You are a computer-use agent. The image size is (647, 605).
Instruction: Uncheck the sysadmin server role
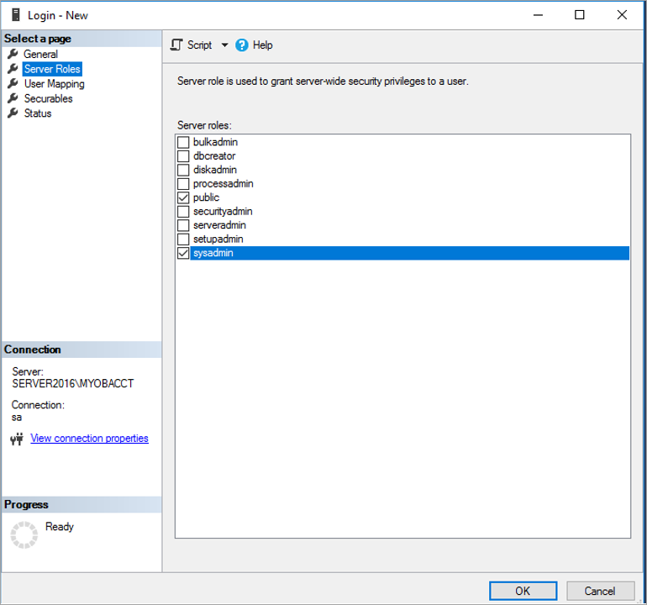coord(183,253)
